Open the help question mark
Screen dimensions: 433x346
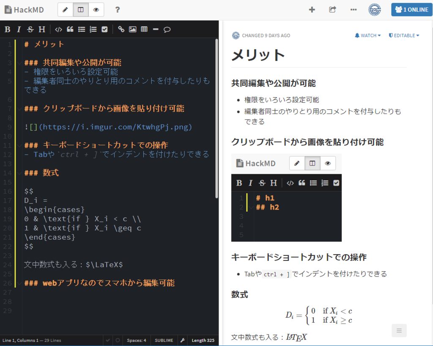tap(118, 10)
